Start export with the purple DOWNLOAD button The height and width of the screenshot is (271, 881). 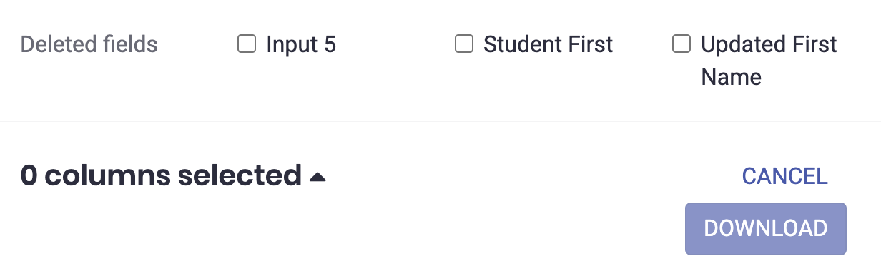766,229
